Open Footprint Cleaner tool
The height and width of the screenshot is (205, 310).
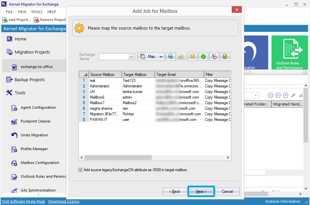tap(31, 122)
